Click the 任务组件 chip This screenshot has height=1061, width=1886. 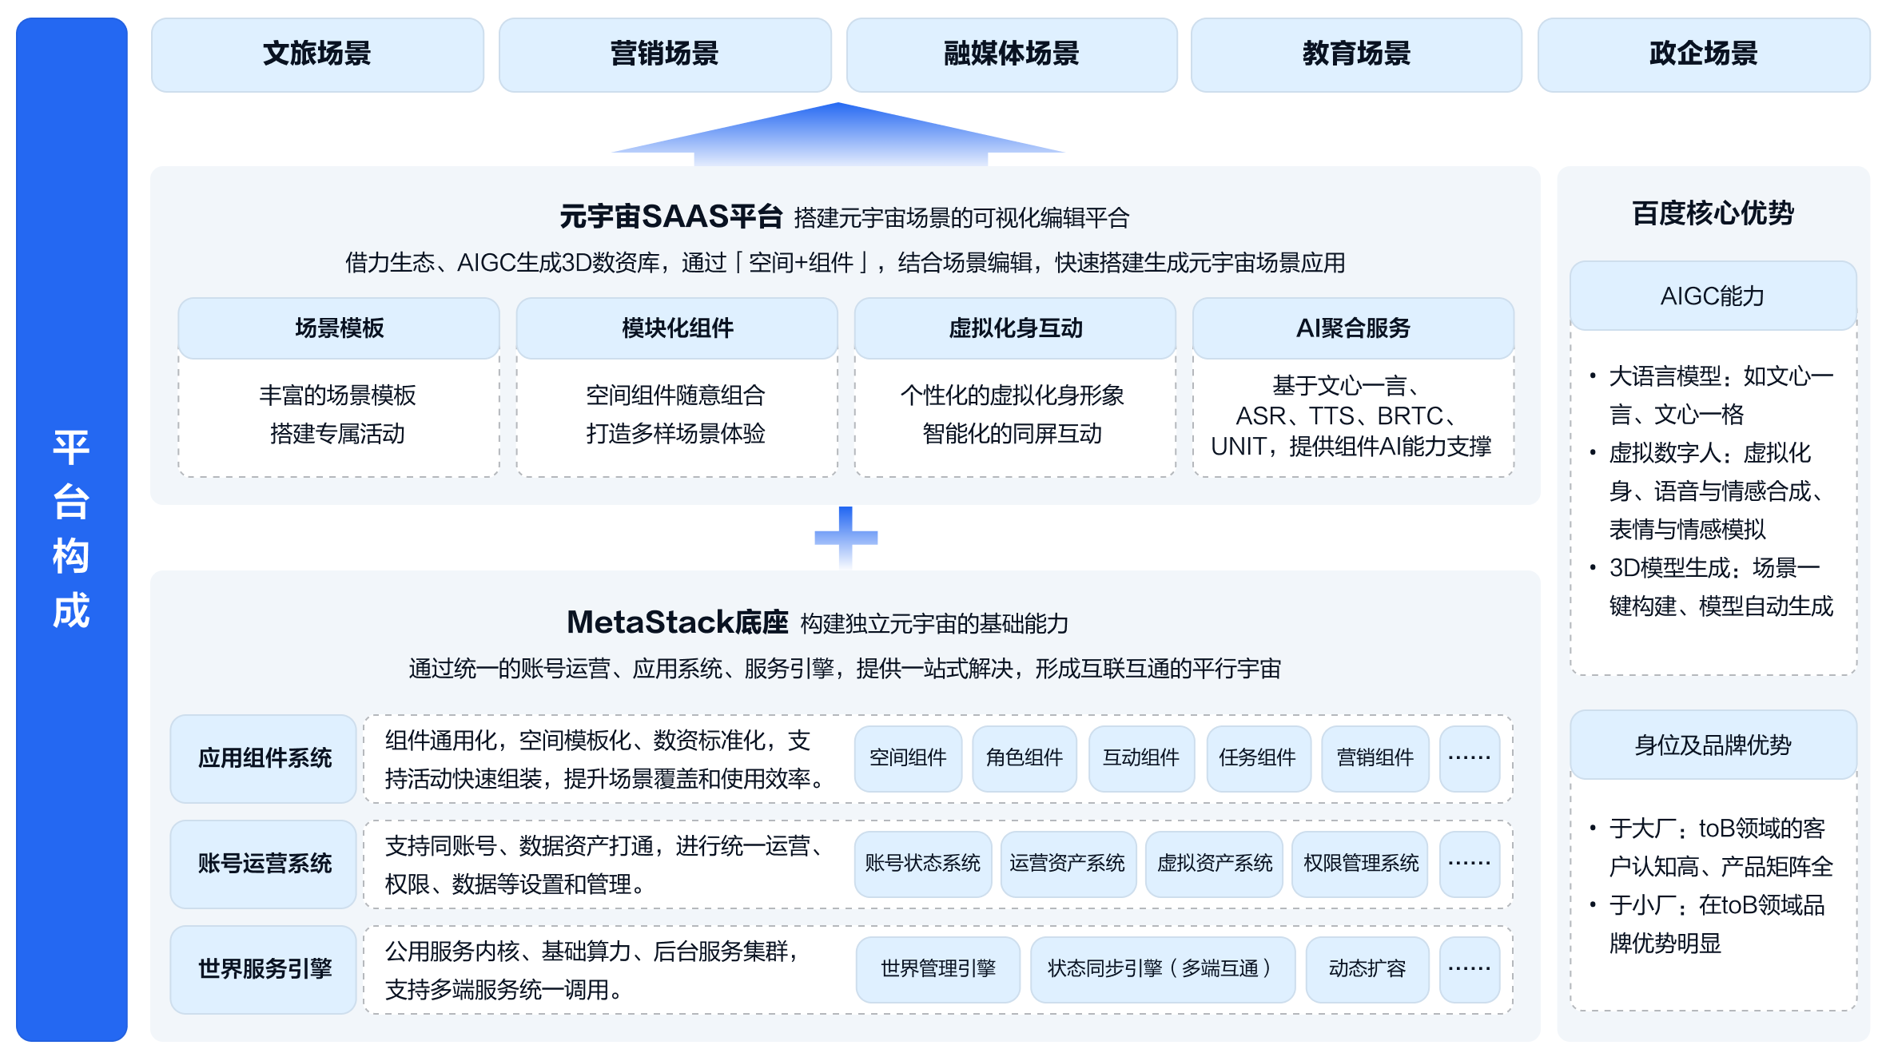1258,758
